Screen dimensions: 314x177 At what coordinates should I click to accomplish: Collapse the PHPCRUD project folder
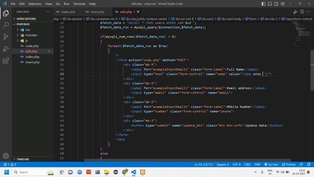coord(33,24)
